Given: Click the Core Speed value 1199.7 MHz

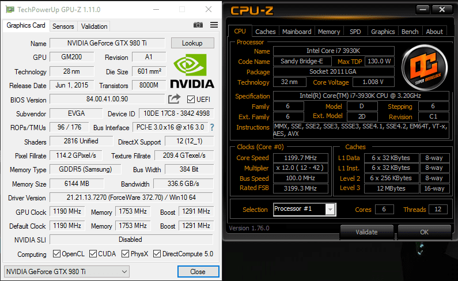Looking at the screenshot, I should pyautogui.click(x=301, y=158).
